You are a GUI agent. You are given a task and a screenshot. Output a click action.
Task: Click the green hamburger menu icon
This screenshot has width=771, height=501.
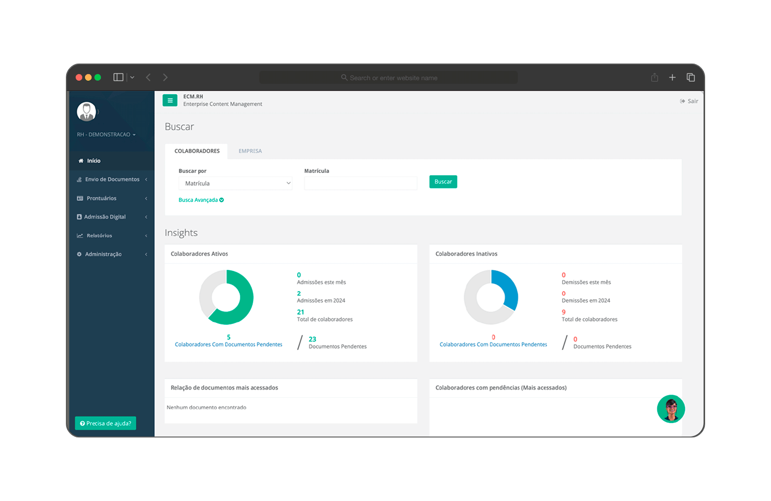click(x=170, y=100)
